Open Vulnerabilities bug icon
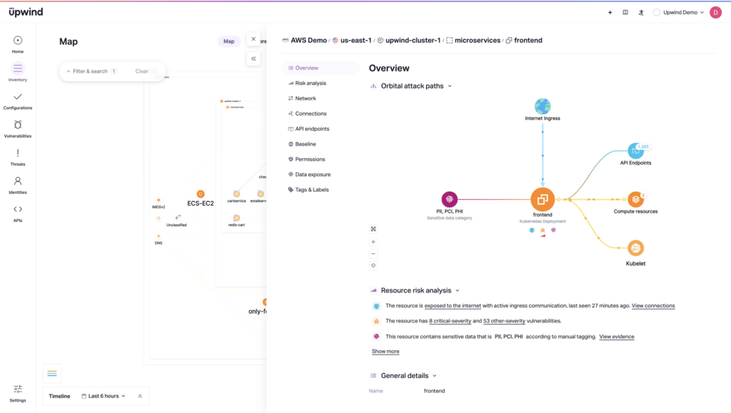The width and height of the screenshot is (731, 413). click(18, 125)
